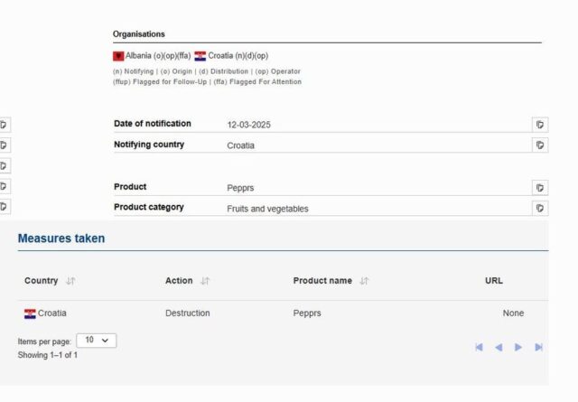This screenshot has width=578, height=402.
Task: Click the URL column header
Action: click(x=493, y=281)
